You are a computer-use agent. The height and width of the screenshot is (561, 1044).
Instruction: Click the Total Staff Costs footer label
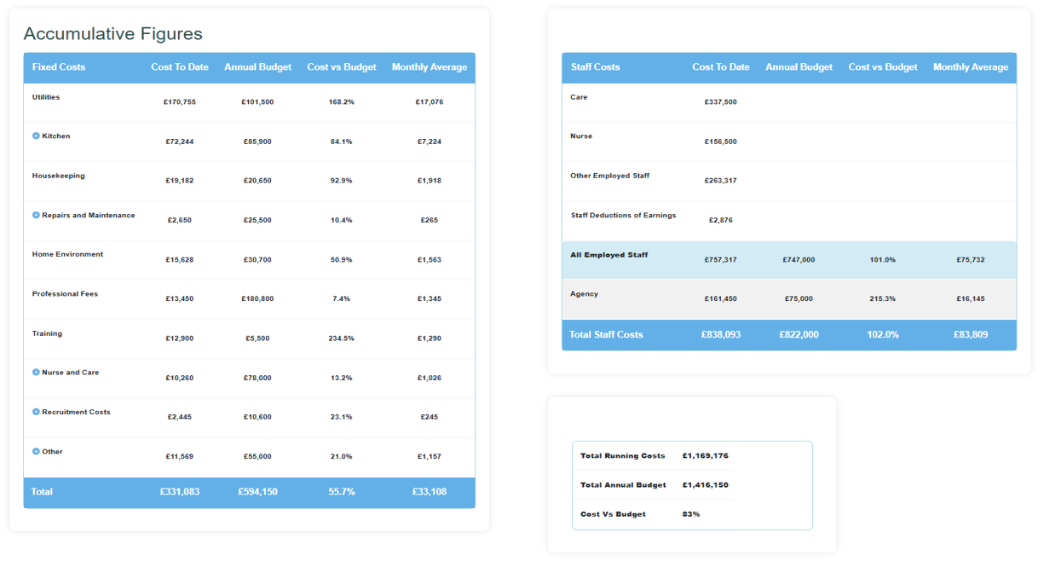point(606,335)
